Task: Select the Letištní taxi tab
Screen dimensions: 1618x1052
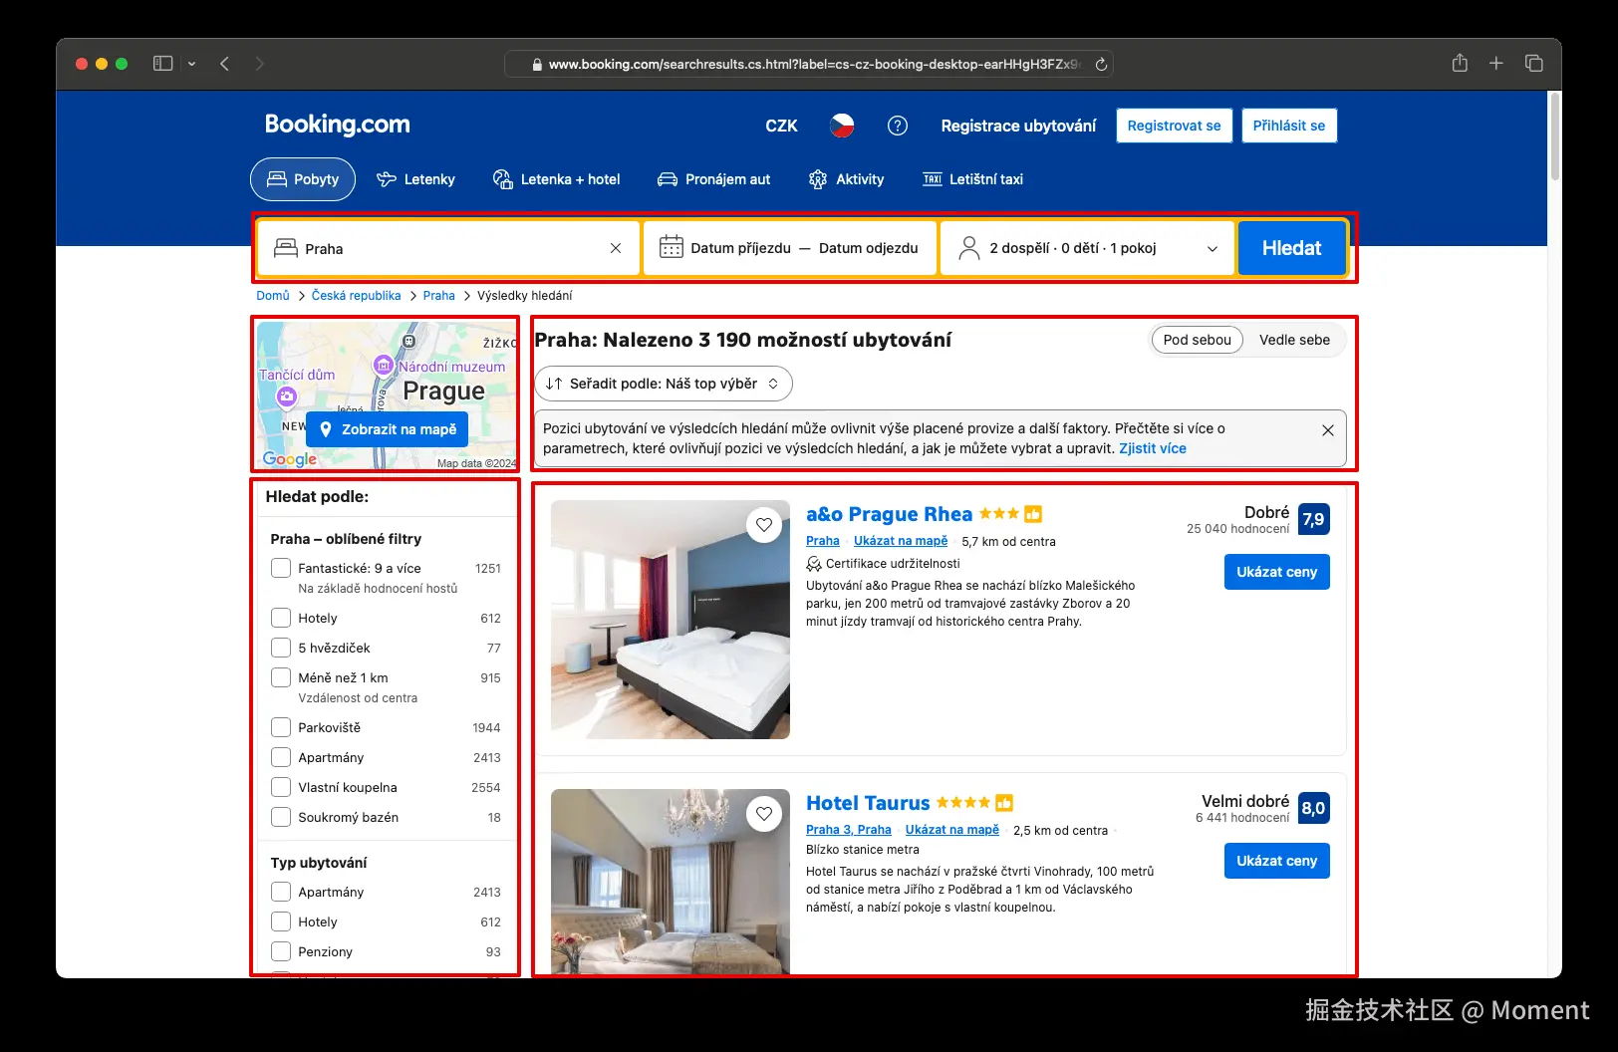Action: coord(972,179)
